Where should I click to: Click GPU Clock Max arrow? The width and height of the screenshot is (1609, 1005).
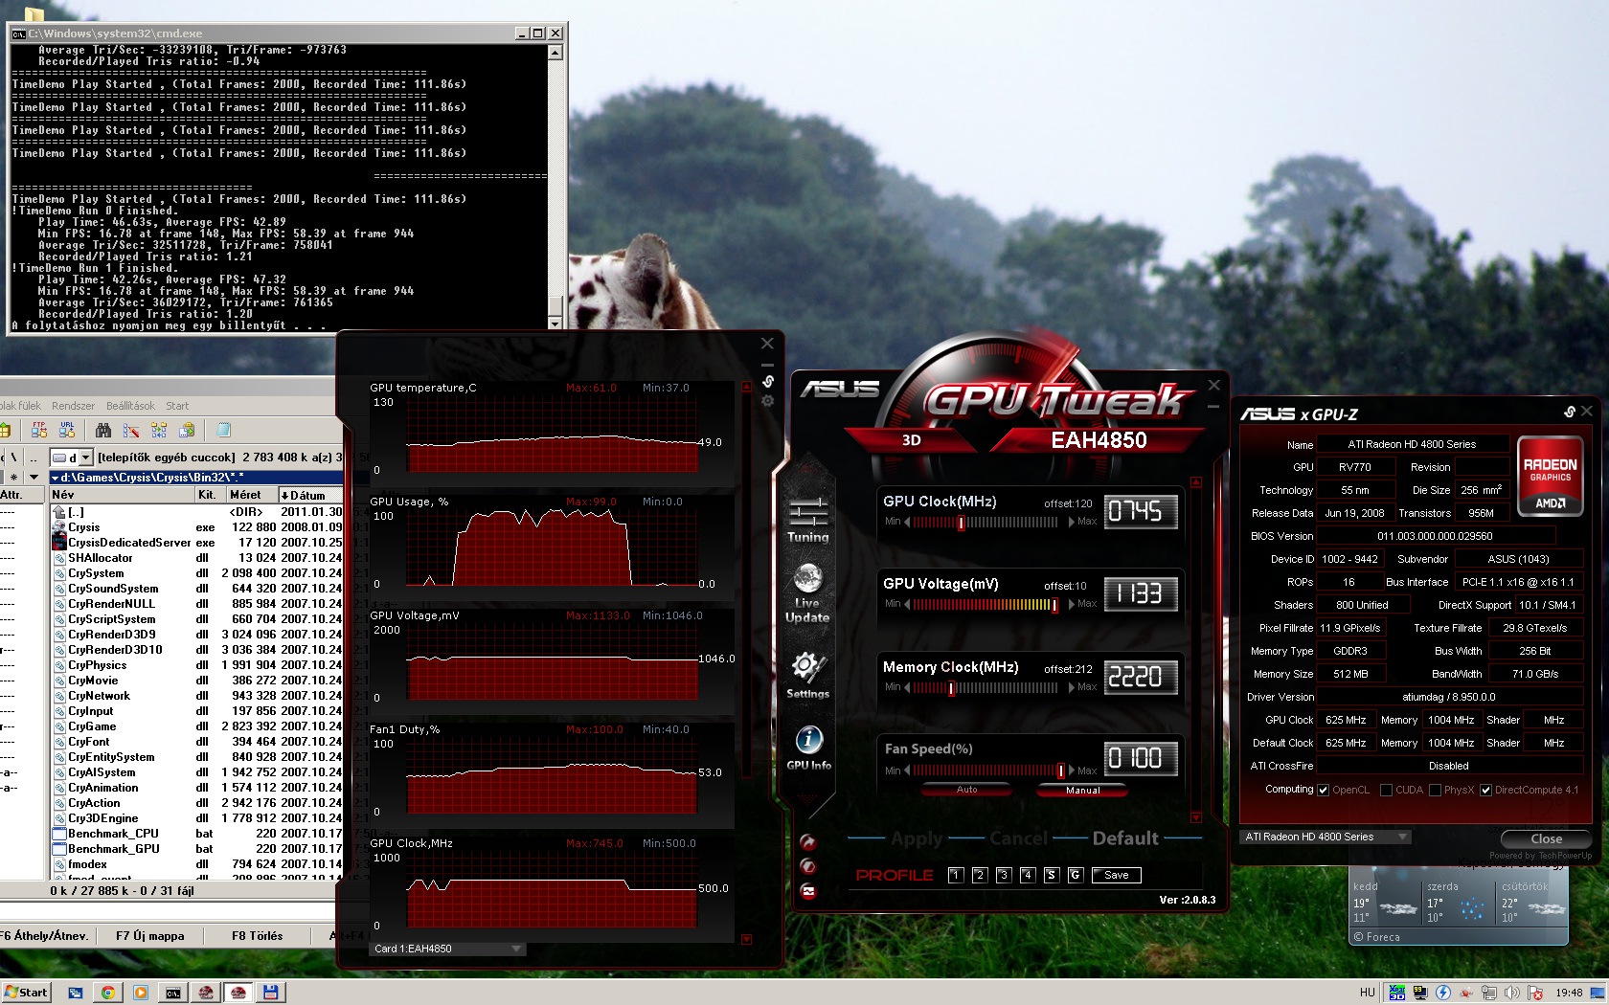point(1072,522)
